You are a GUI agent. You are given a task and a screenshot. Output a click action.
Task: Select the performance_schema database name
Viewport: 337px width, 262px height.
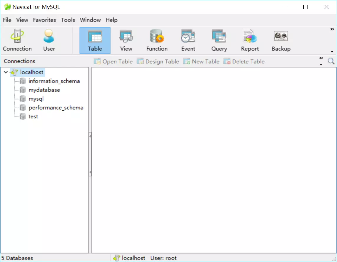point(56,108)
